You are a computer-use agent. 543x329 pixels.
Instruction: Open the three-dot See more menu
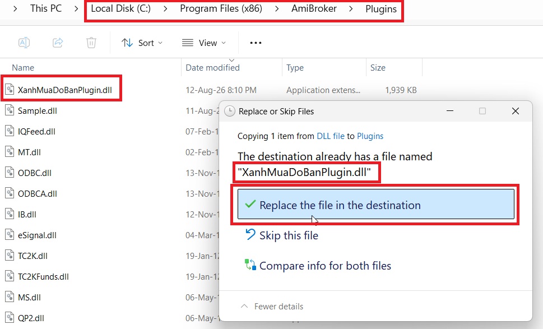(x=256, y=43)
